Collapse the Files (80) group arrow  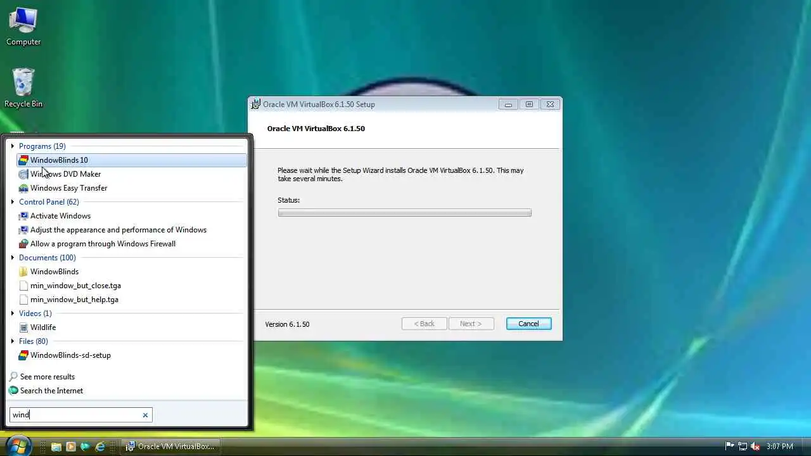point(13,341)
